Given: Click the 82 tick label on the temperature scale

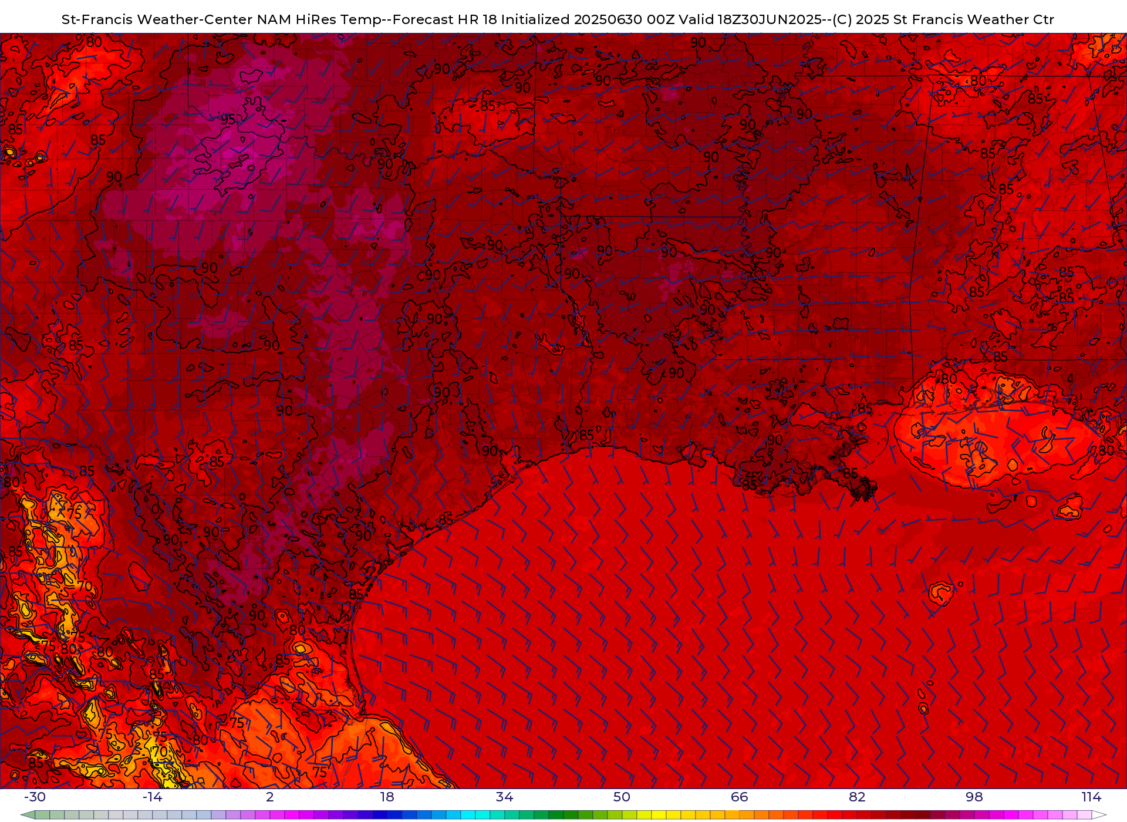Looking at the screenshot, I should 857,797.
